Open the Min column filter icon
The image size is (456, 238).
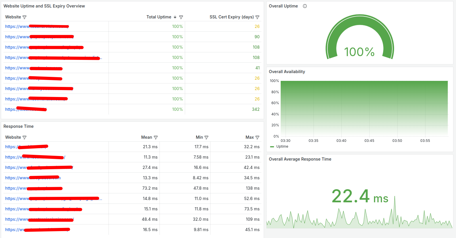(x=206, y=138)
